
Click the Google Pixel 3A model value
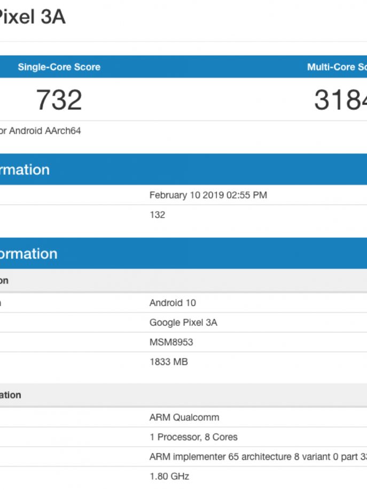[x=183, y=323]
